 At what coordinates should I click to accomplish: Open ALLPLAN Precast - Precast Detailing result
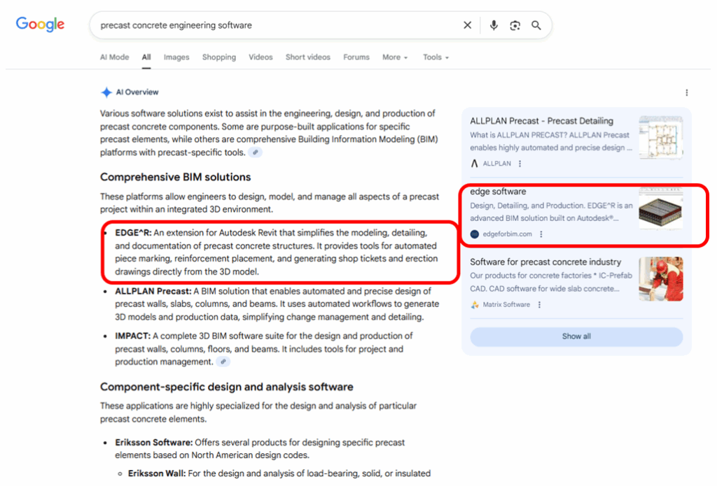pos(541,121)
